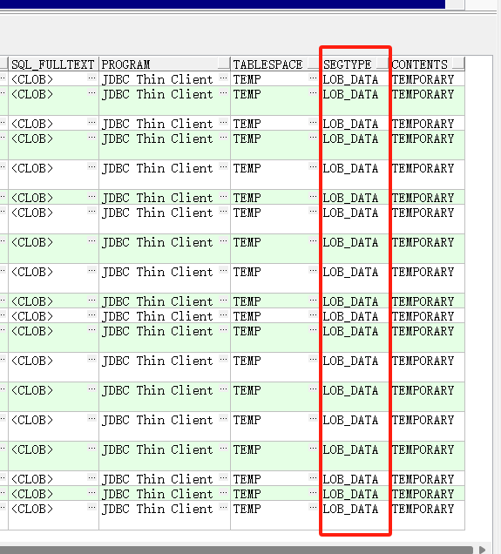Click the first row TABLESPACE cell ellipsis button

tap(313, 78)
